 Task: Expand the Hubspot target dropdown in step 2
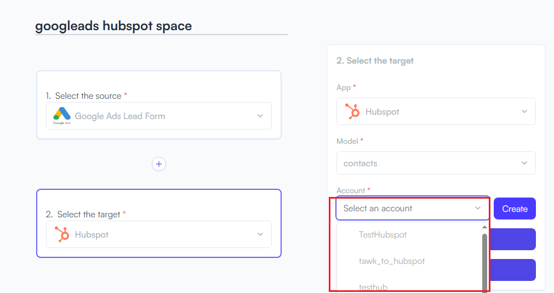pyautogui.click(x=260, y=234)
